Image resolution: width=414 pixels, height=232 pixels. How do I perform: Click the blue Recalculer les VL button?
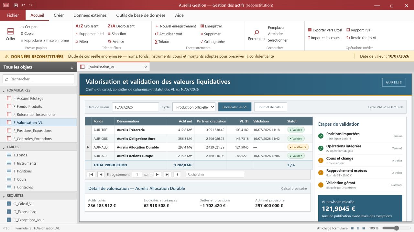[235, 107]
